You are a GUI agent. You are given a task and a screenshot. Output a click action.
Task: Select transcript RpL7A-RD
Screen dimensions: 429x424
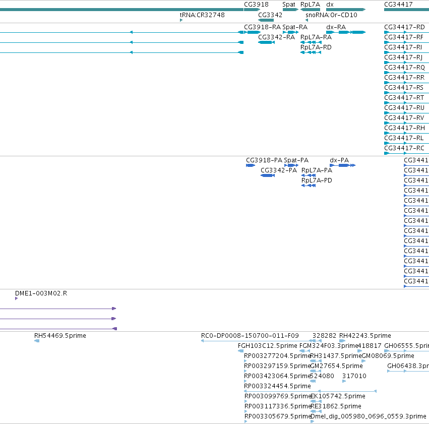(316, 47)
